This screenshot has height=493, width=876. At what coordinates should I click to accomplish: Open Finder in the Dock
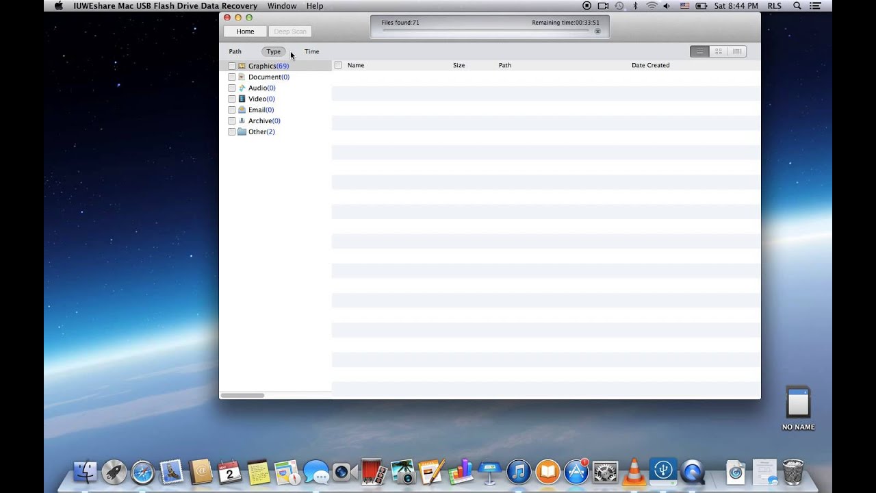pyautogui.click(x=85, y=472)
